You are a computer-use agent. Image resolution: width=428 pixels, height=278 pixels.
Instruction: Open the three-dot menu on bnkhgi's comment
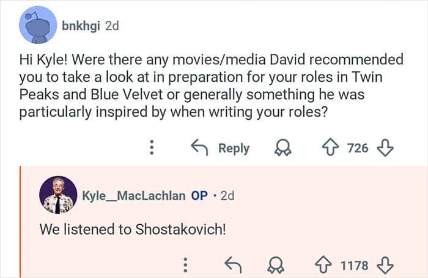[x=153, y=148]
